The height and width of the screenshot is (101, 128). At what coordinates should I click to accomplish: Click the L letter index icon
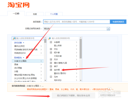coord(51,70)
